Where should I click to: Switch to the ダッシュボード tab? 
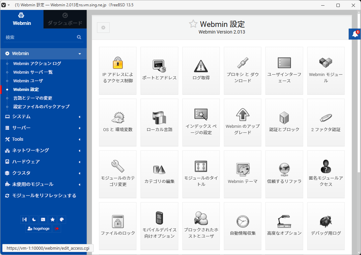(65, 19)
